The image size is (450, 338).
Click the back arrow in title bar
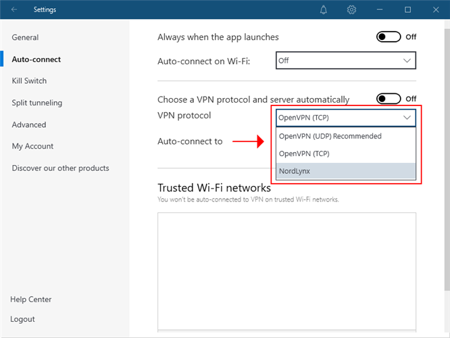pyautogui.click(x=14, y=10)
